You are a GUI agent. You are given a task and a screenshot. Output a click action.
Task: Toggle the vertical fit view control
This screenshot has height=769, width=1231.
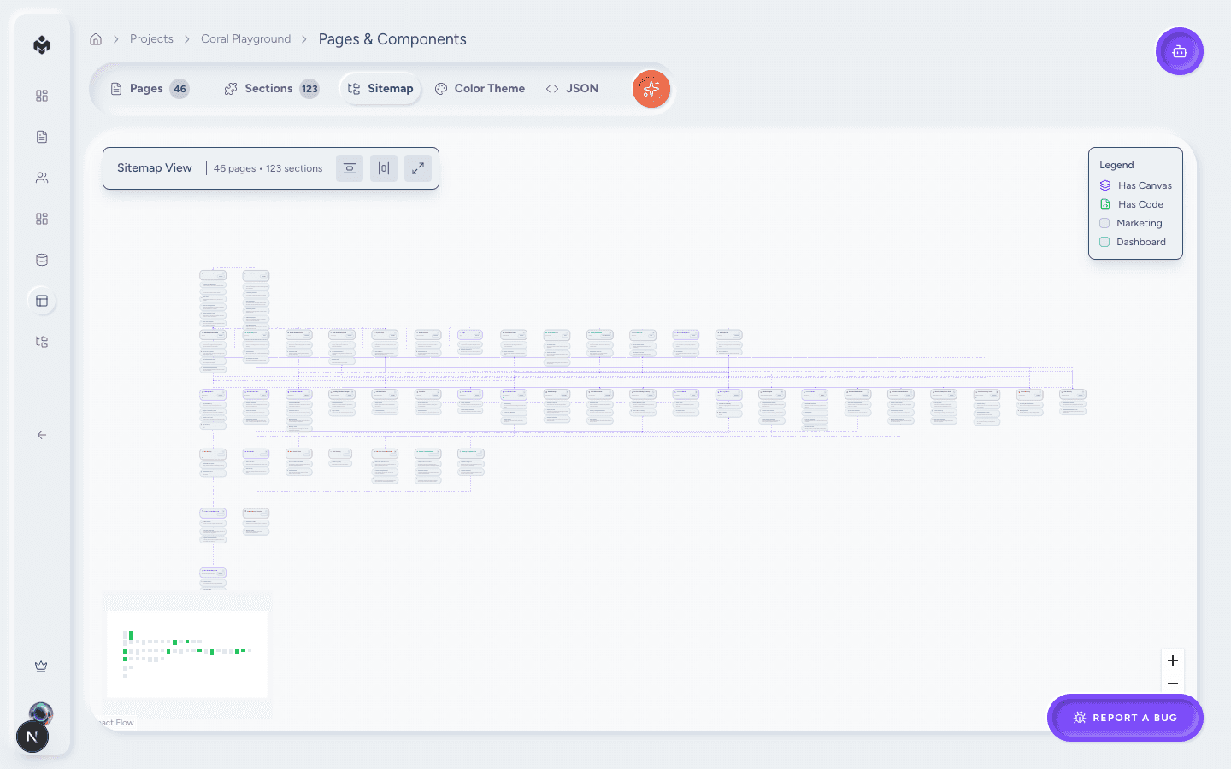tap(383, 167)
